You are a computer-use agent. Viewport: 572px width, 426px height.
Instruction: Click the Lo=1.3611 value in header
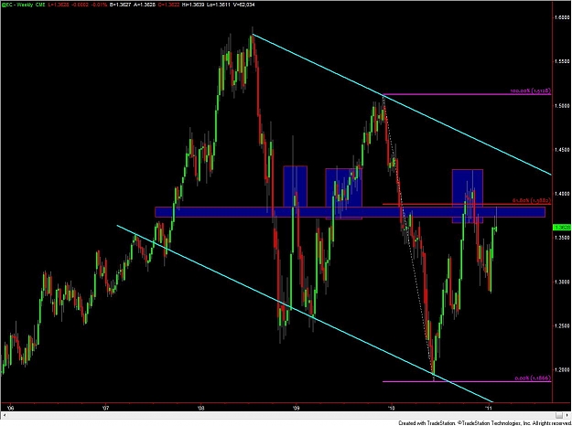pos(218,5)
